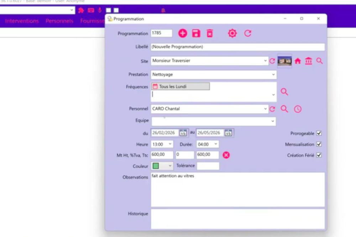Select the Interventions menu item
This screenshot has height=237, width=356.
click(22, 21)
